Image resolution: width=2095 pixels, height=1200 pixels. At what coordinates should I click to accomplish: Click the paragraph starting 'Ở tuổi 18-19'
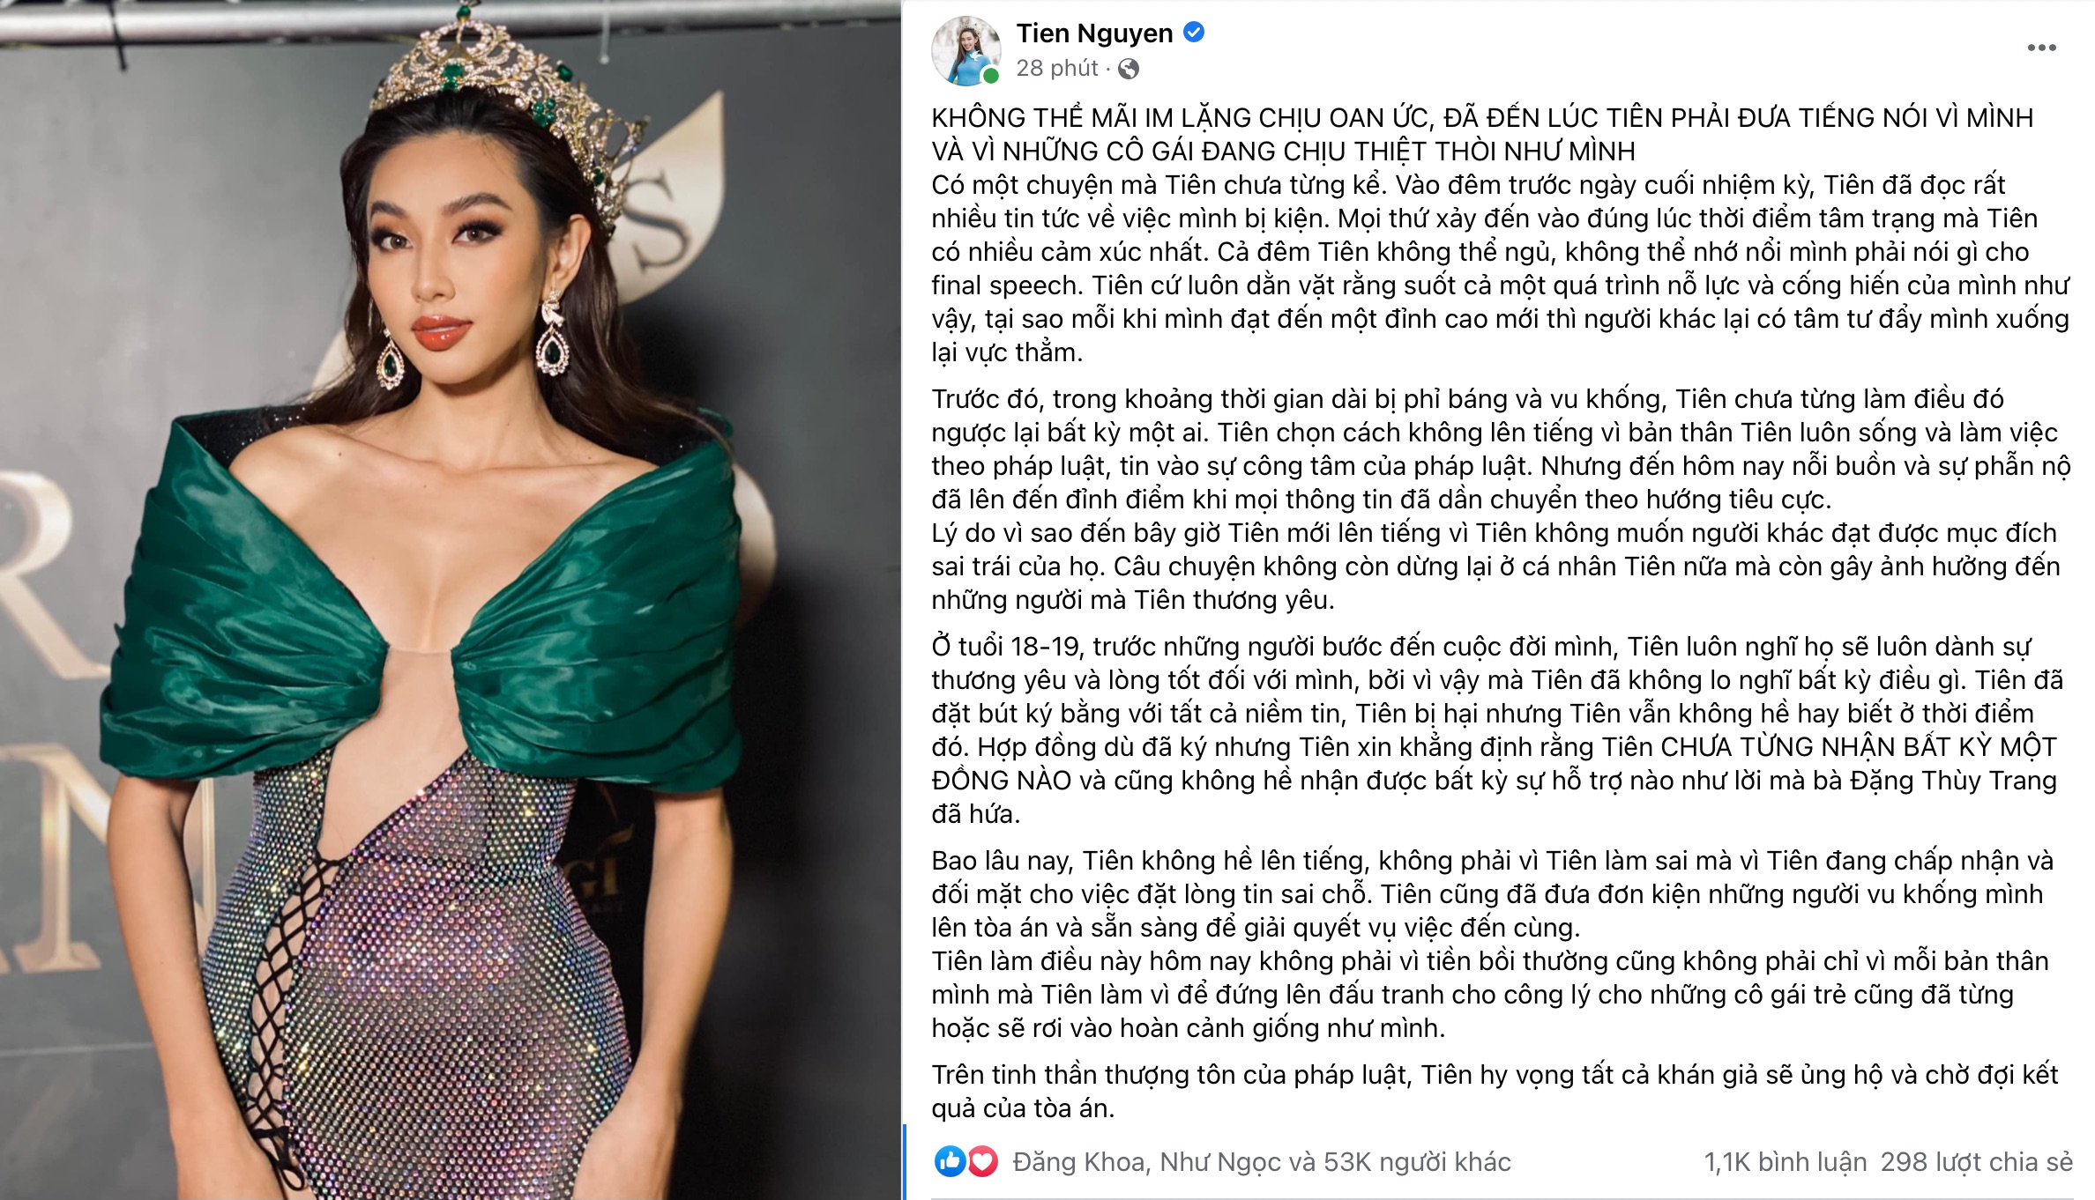pyautogui.click(x=1497, y=730)
